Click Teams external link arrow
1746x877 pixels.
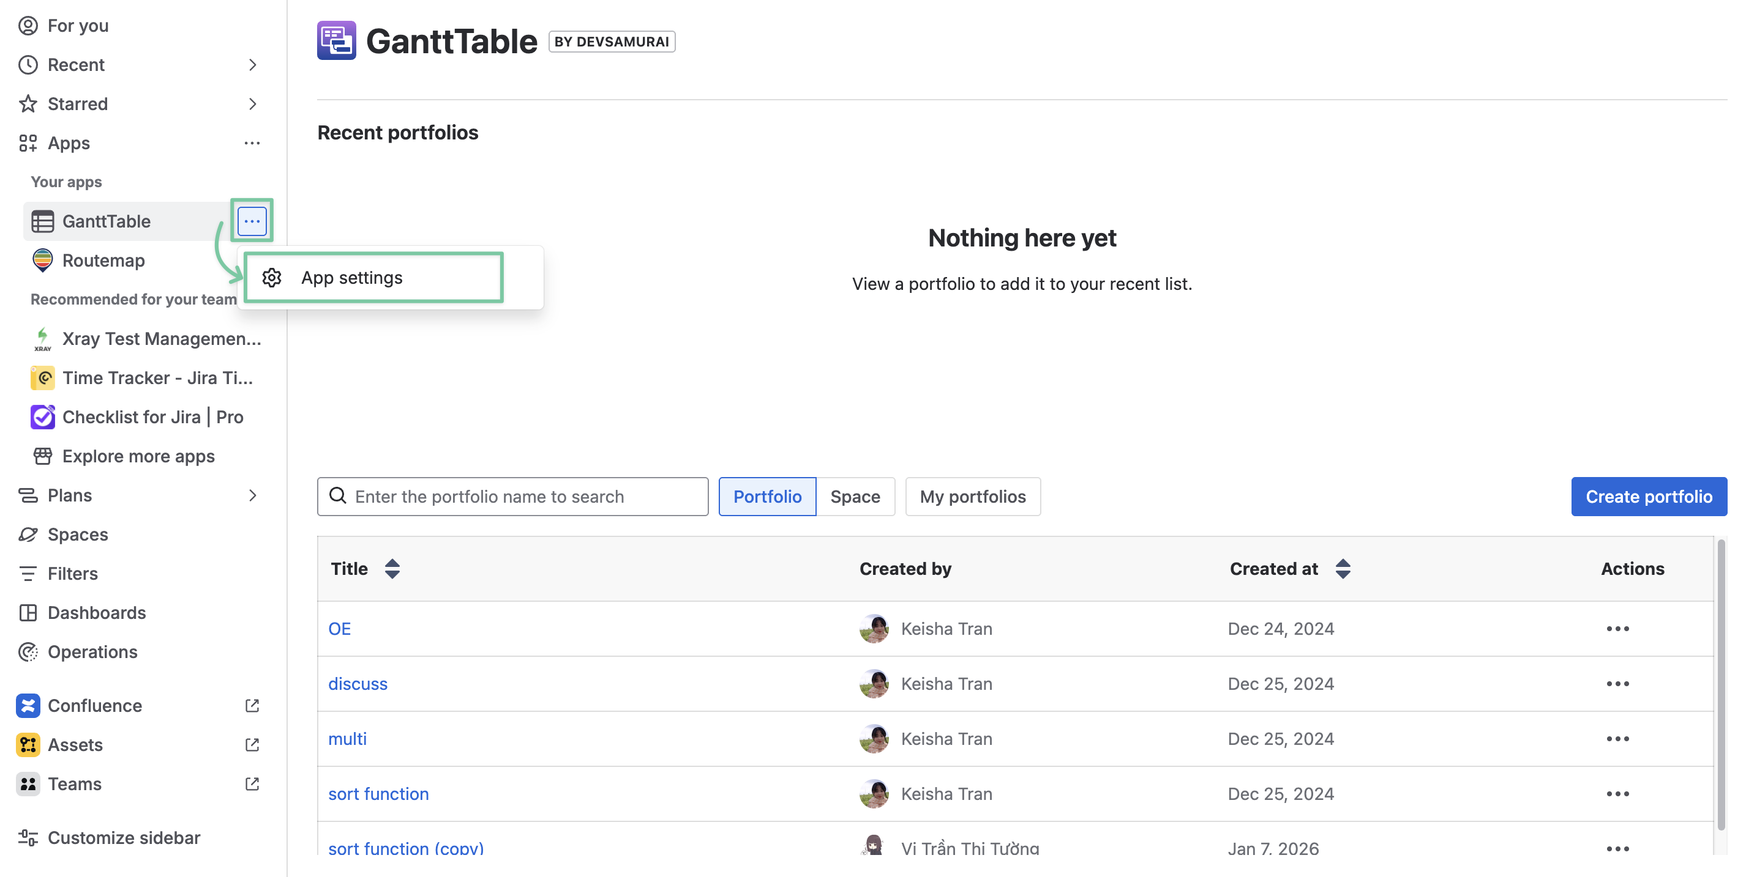pos(252,784)
